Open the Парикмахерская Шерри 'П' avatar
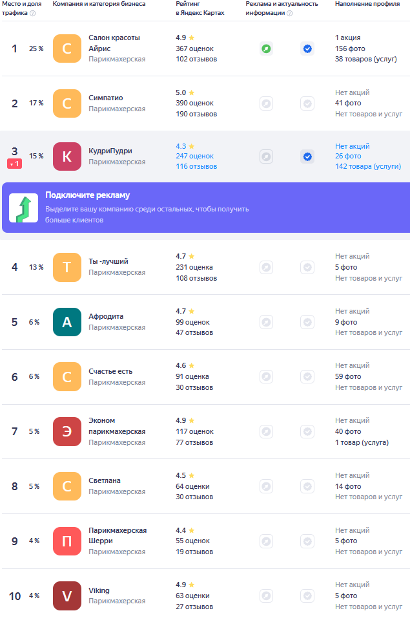 (67, 541)
